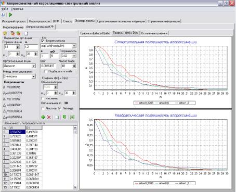Enable the Чистить checkbox

[43, 108]
